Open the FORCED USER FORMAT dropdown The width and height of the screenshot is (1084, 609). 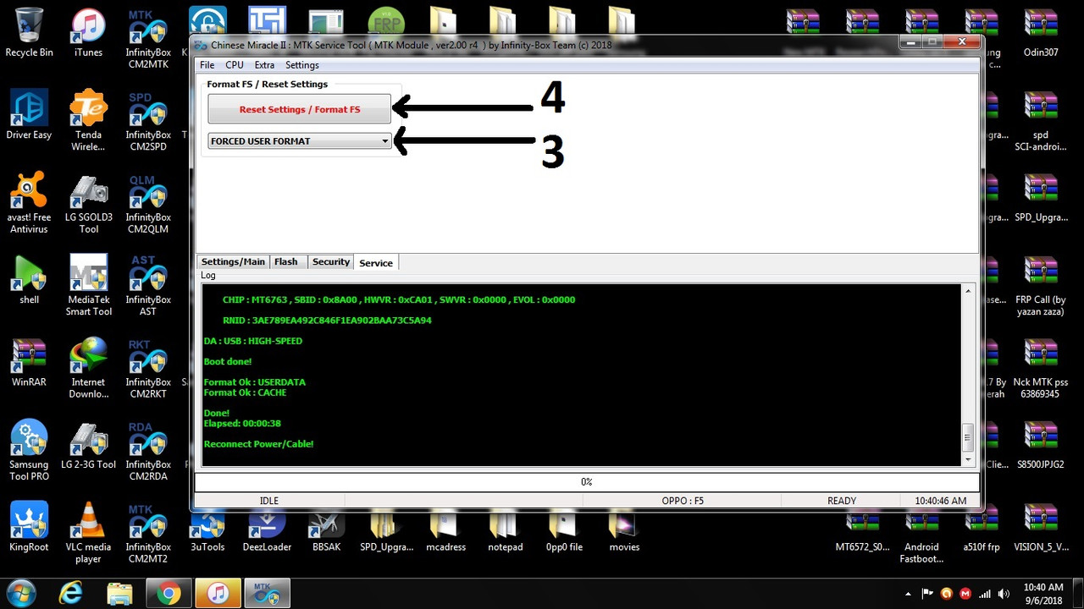point(299,141)
